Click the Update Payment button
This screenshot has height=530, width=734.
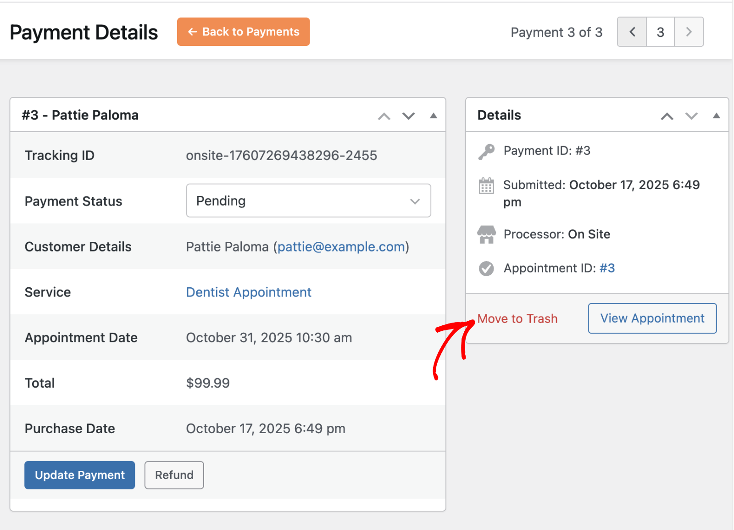pos(80,475)
